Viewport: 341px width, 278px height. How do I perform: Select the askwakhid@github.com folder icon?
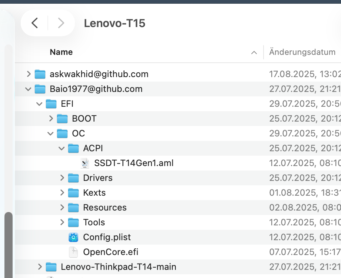tap(40, 74)
